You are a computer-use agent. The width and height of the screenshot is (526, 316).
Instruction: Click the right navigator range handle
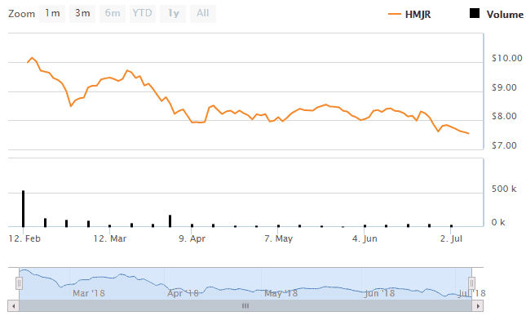coord(471,283)
